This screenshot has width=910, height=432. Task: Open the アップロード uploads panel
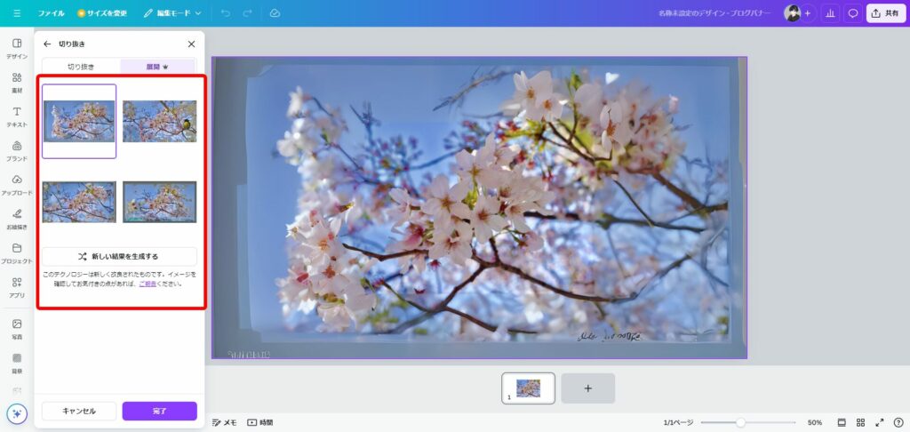pos(17,185)
